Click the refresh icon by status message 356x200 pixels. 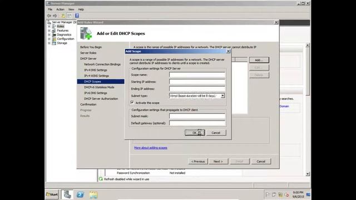[x=101, y=179]
